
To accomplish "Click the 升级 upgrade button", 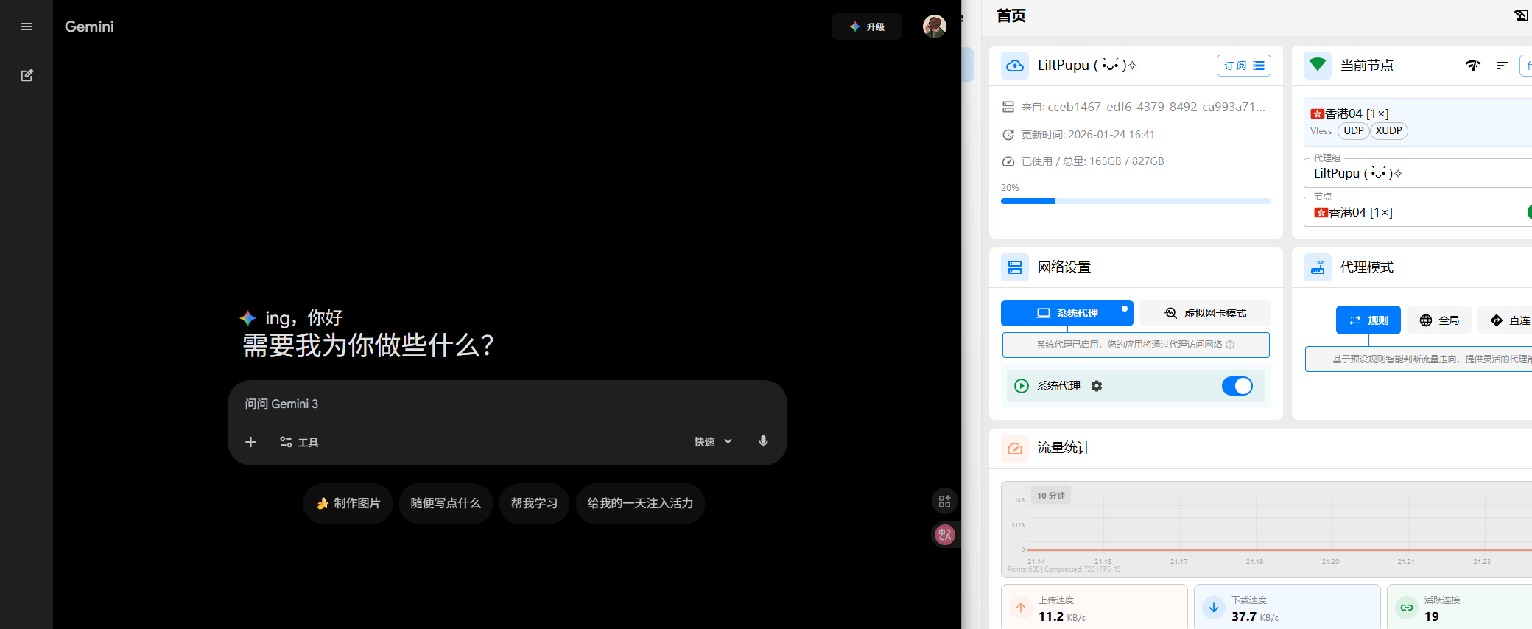I will (x=866, y=27).
